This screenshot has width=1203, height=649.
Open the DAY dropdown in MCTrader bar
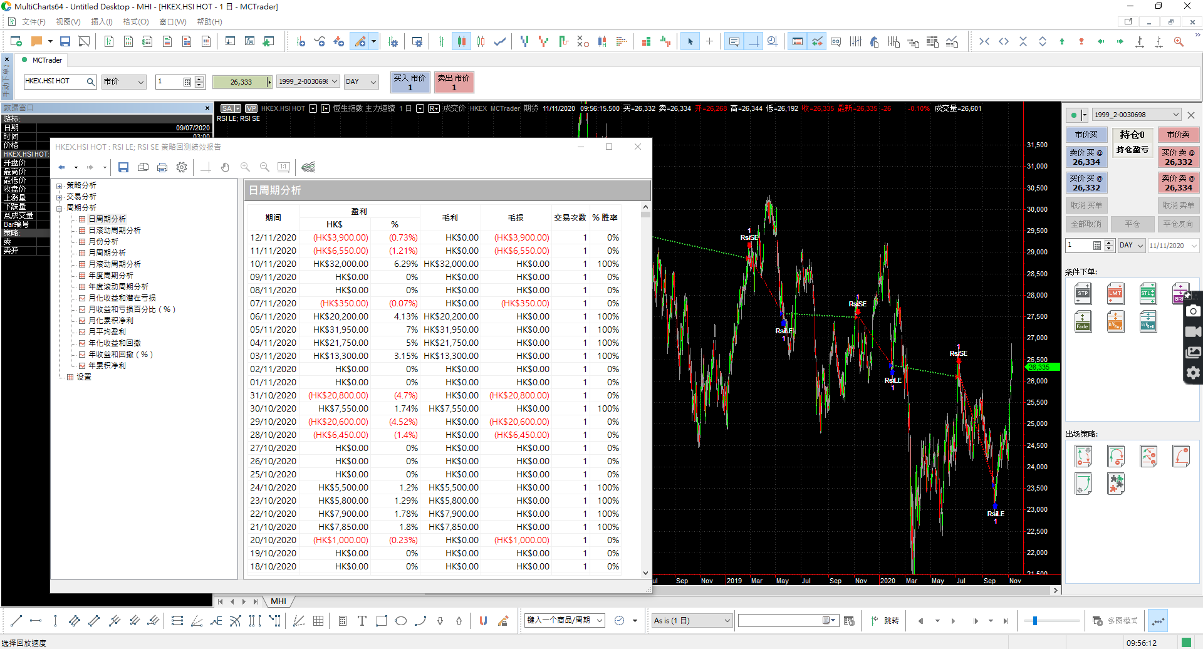click(x=362, y=82)
